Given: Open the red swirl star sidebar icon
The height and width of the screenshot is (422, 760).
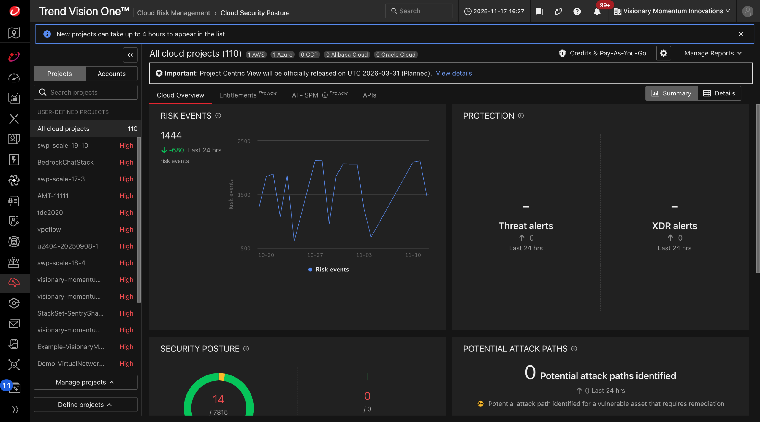Looking at the screenshot, I should (x=14, y=56).
